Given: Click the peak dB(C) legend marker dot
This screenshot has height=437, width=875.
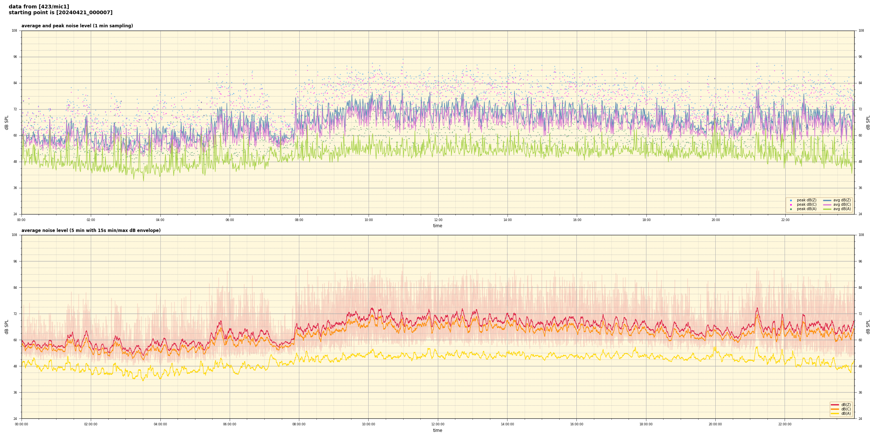Looking at the screenshot, I should [x=791, y=205].
